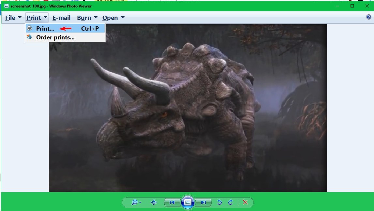
Task: Open the Open menu
Action: [110, 18]
